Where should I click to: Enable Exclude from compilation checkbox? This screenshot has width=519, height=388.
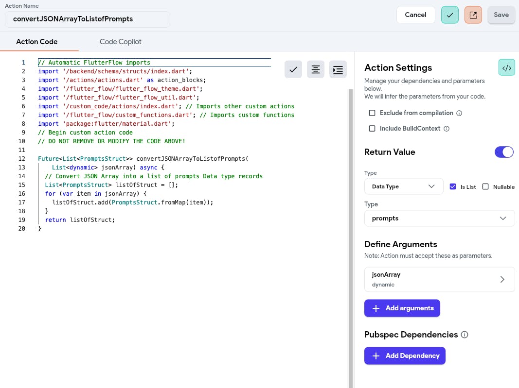tap(372, 113)
